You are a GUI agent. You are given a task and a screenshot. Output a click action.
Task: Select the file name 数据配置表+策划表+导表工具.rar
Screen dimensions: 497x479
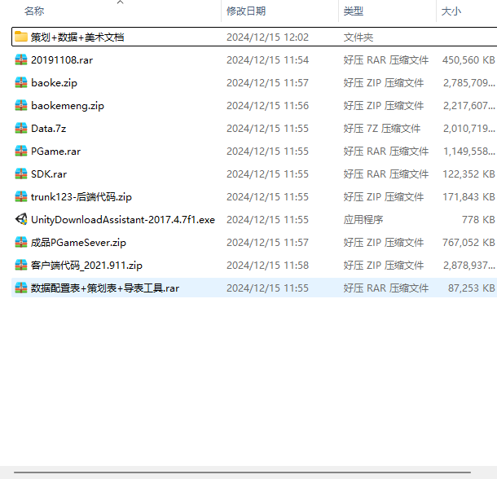105,288
